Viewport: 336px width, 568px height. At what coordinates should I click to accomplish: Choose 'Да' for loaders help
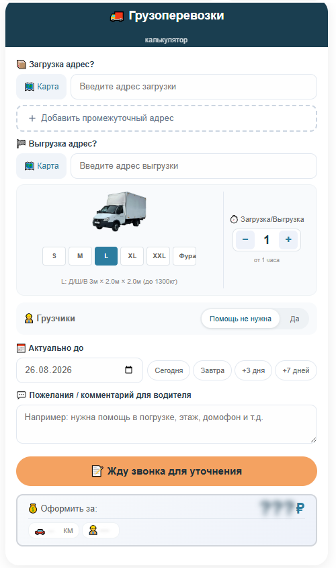pos(294,319)
